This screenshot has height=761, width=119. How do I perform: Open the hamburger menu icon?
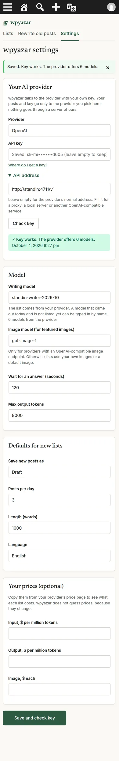pos(8,7)
